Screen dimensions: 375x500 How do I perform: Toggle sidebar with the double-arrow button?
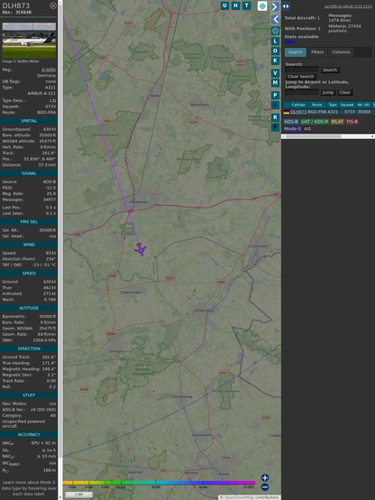(286, 6)
